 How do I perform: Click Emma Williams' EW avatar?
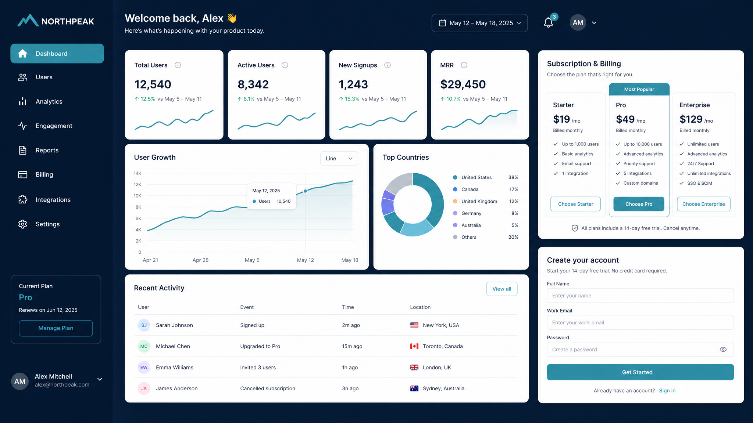(144, 368)
